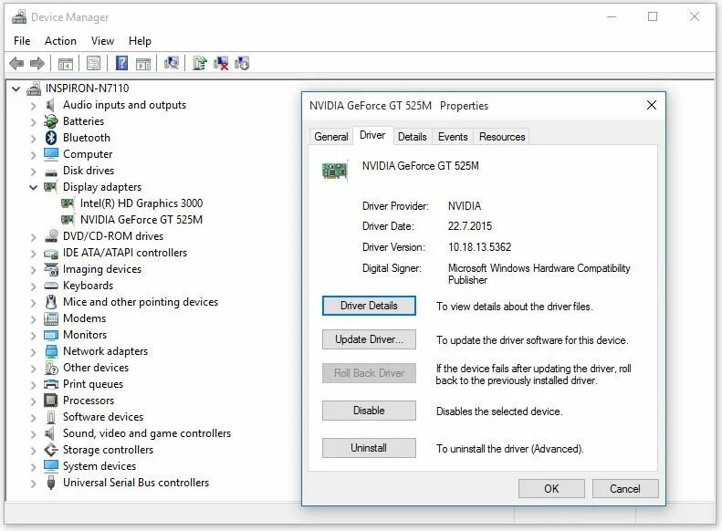Open the Action menu
This screenshot has width=722, height=531.
point(60,41)
